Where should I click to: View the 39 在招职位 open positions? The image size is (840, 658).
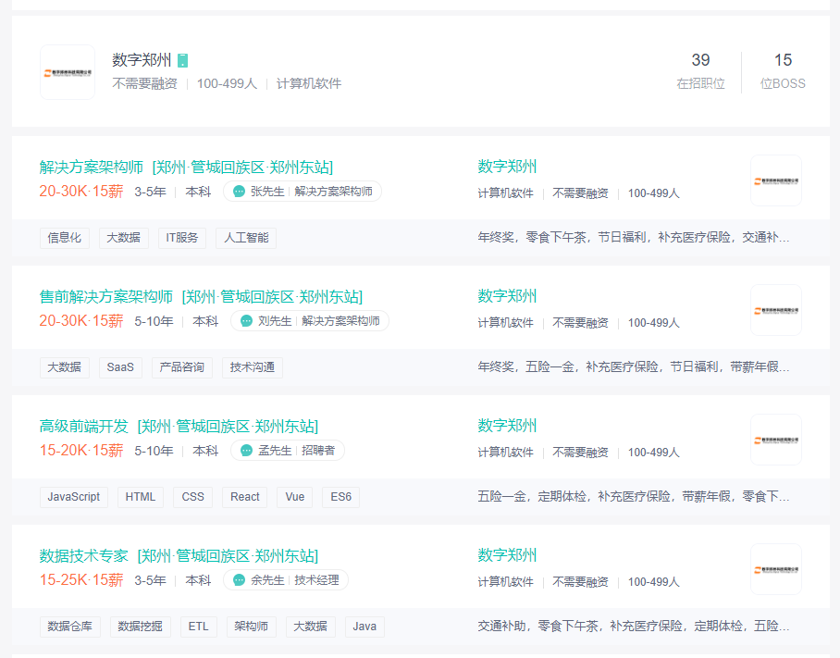[700, 70]
